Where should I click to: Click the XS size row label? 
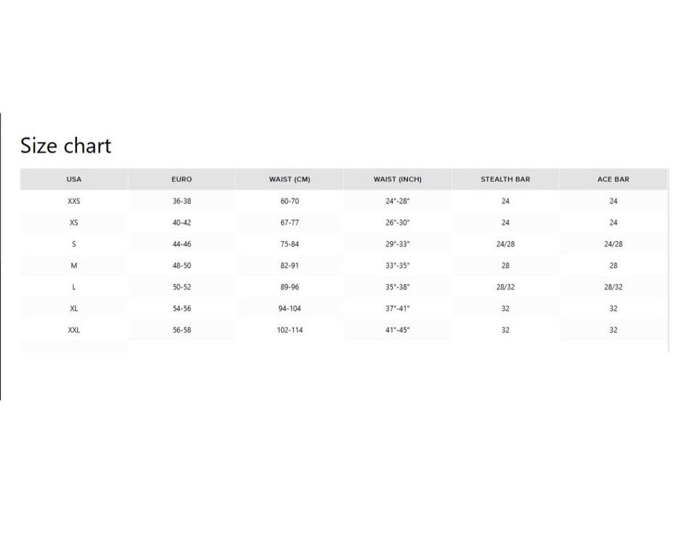[x=74, y=223]
